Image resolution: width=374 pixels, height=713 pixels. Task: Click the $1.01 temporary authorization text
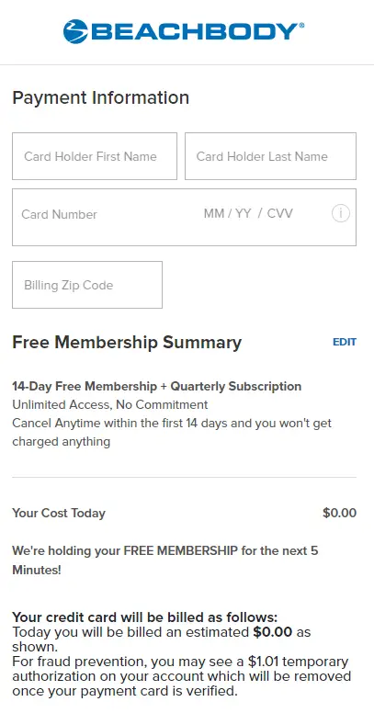click(x=182, y=675)
